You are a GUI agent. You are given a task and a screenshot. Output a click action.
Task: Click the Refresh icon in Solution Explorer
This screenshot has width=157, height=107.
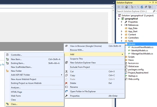tap(142, 7)
